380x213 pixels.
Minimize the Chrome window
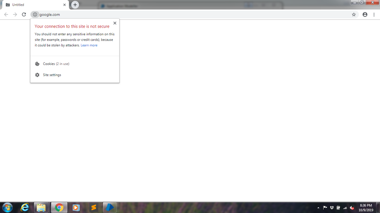(x=354, y=2)
